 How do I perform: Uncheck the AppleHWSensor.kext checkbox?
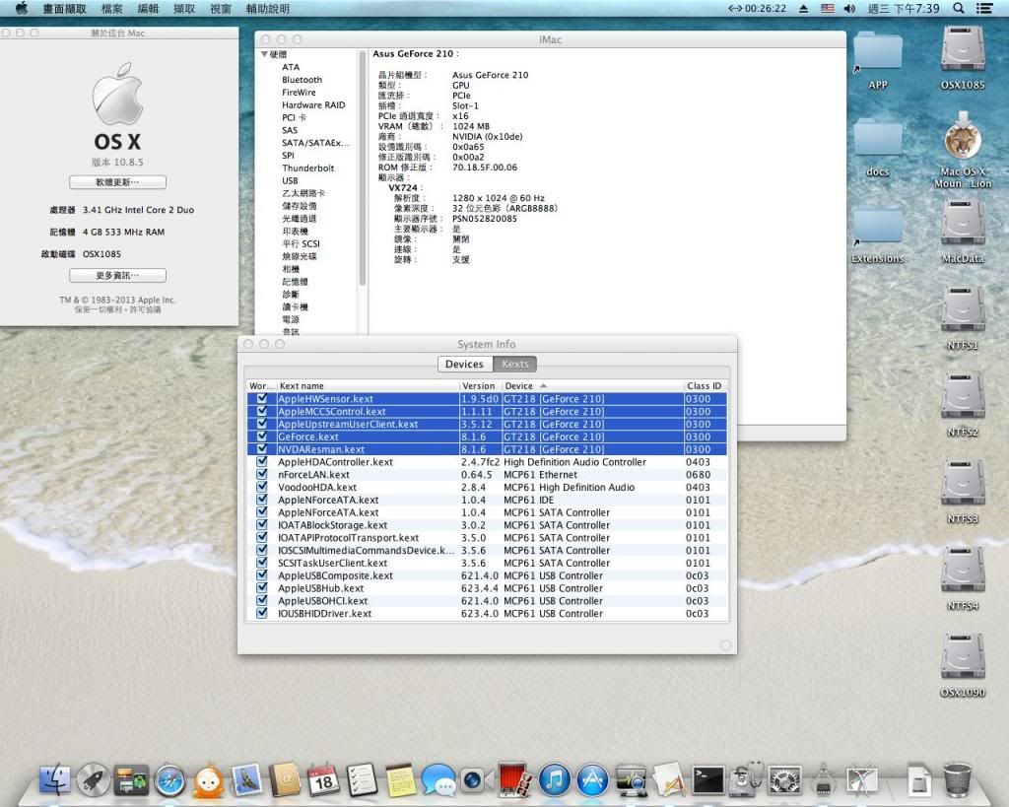[x=262, y=398]
